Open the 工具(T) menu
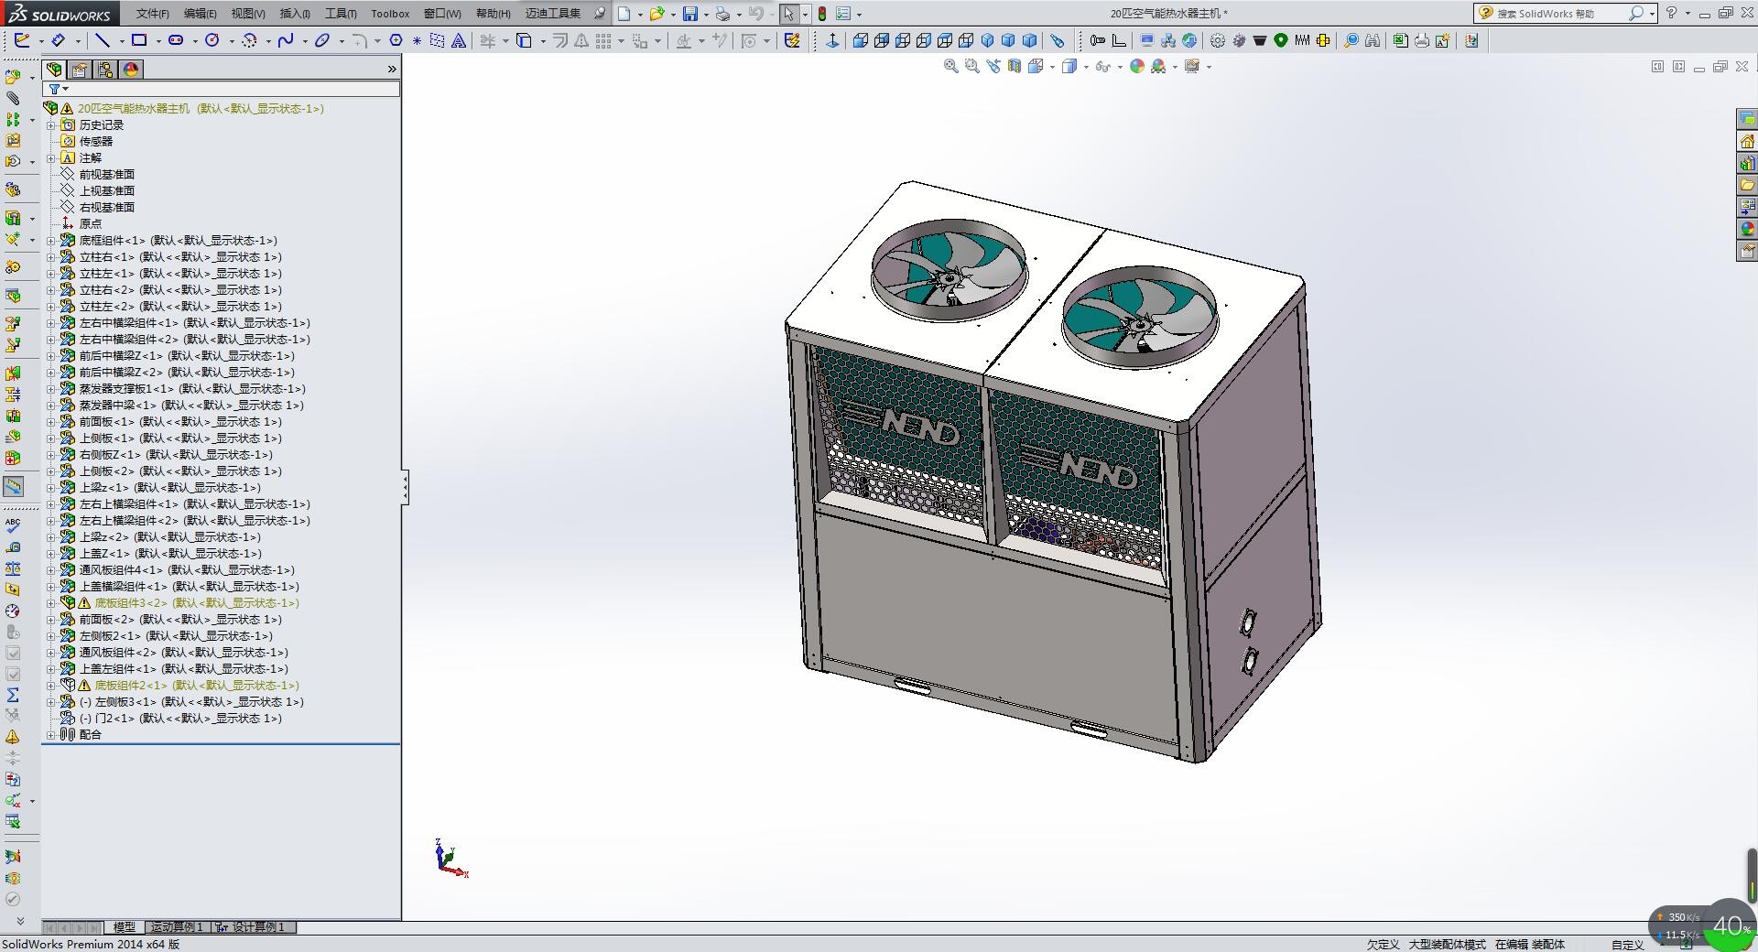The height and width of the screenshot is (952, 1758). 341,14
